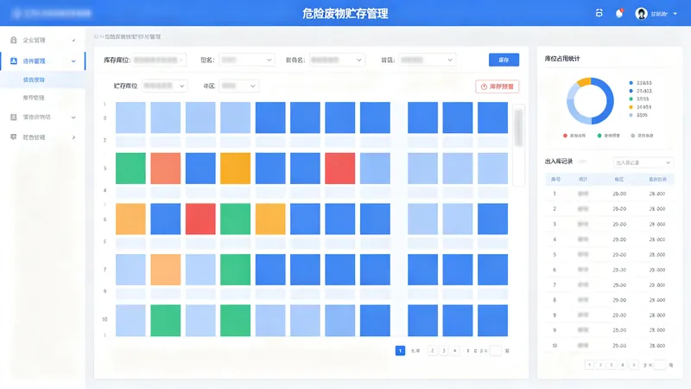
Task: Click the third sidebar menu's grid icon
Action: pos(14,117)
